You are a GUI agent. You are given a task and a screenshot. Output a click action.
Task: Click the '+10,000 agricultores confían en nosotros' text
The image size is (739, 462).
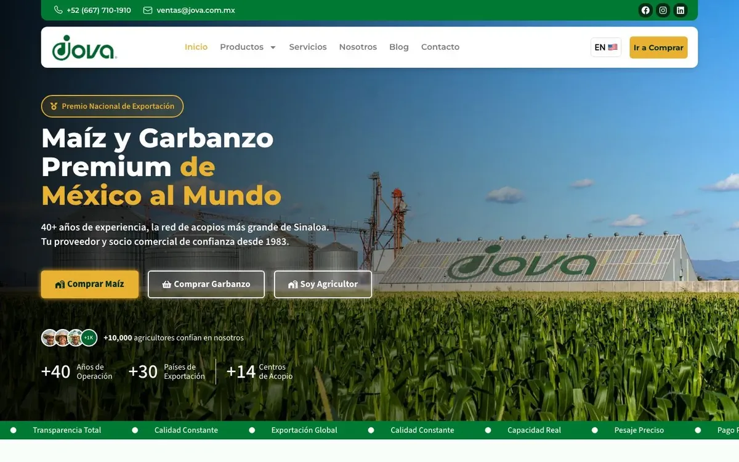coord(174,338)
